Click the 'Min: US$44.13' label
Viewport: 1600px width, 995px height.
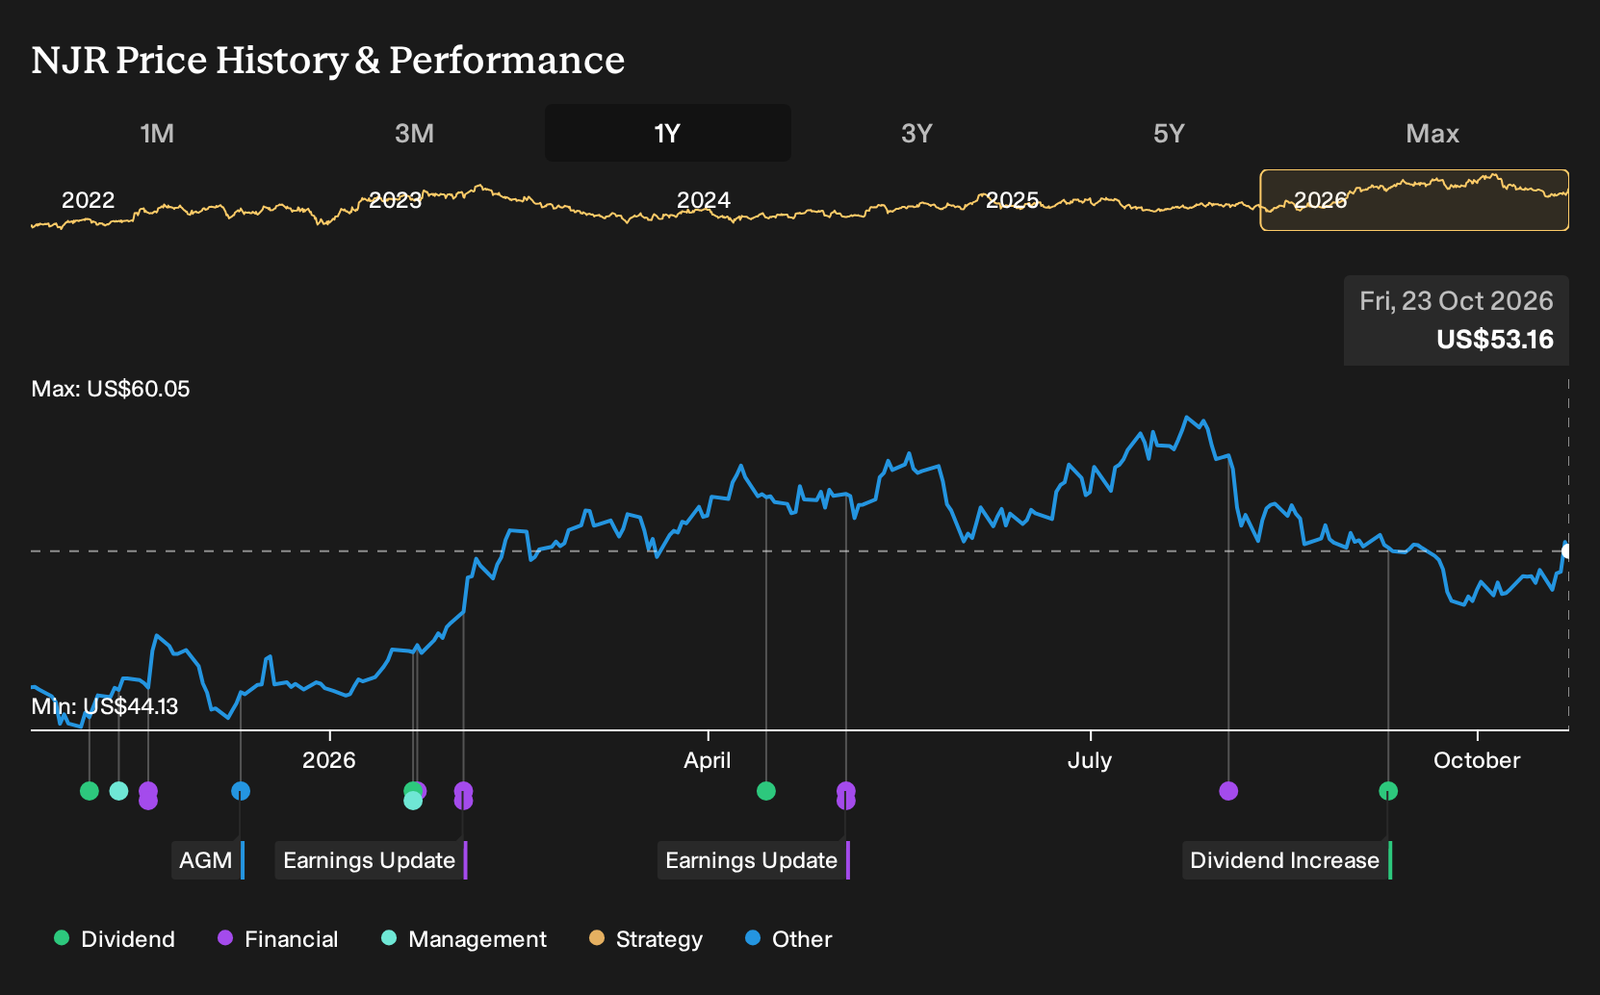[105, 706]
